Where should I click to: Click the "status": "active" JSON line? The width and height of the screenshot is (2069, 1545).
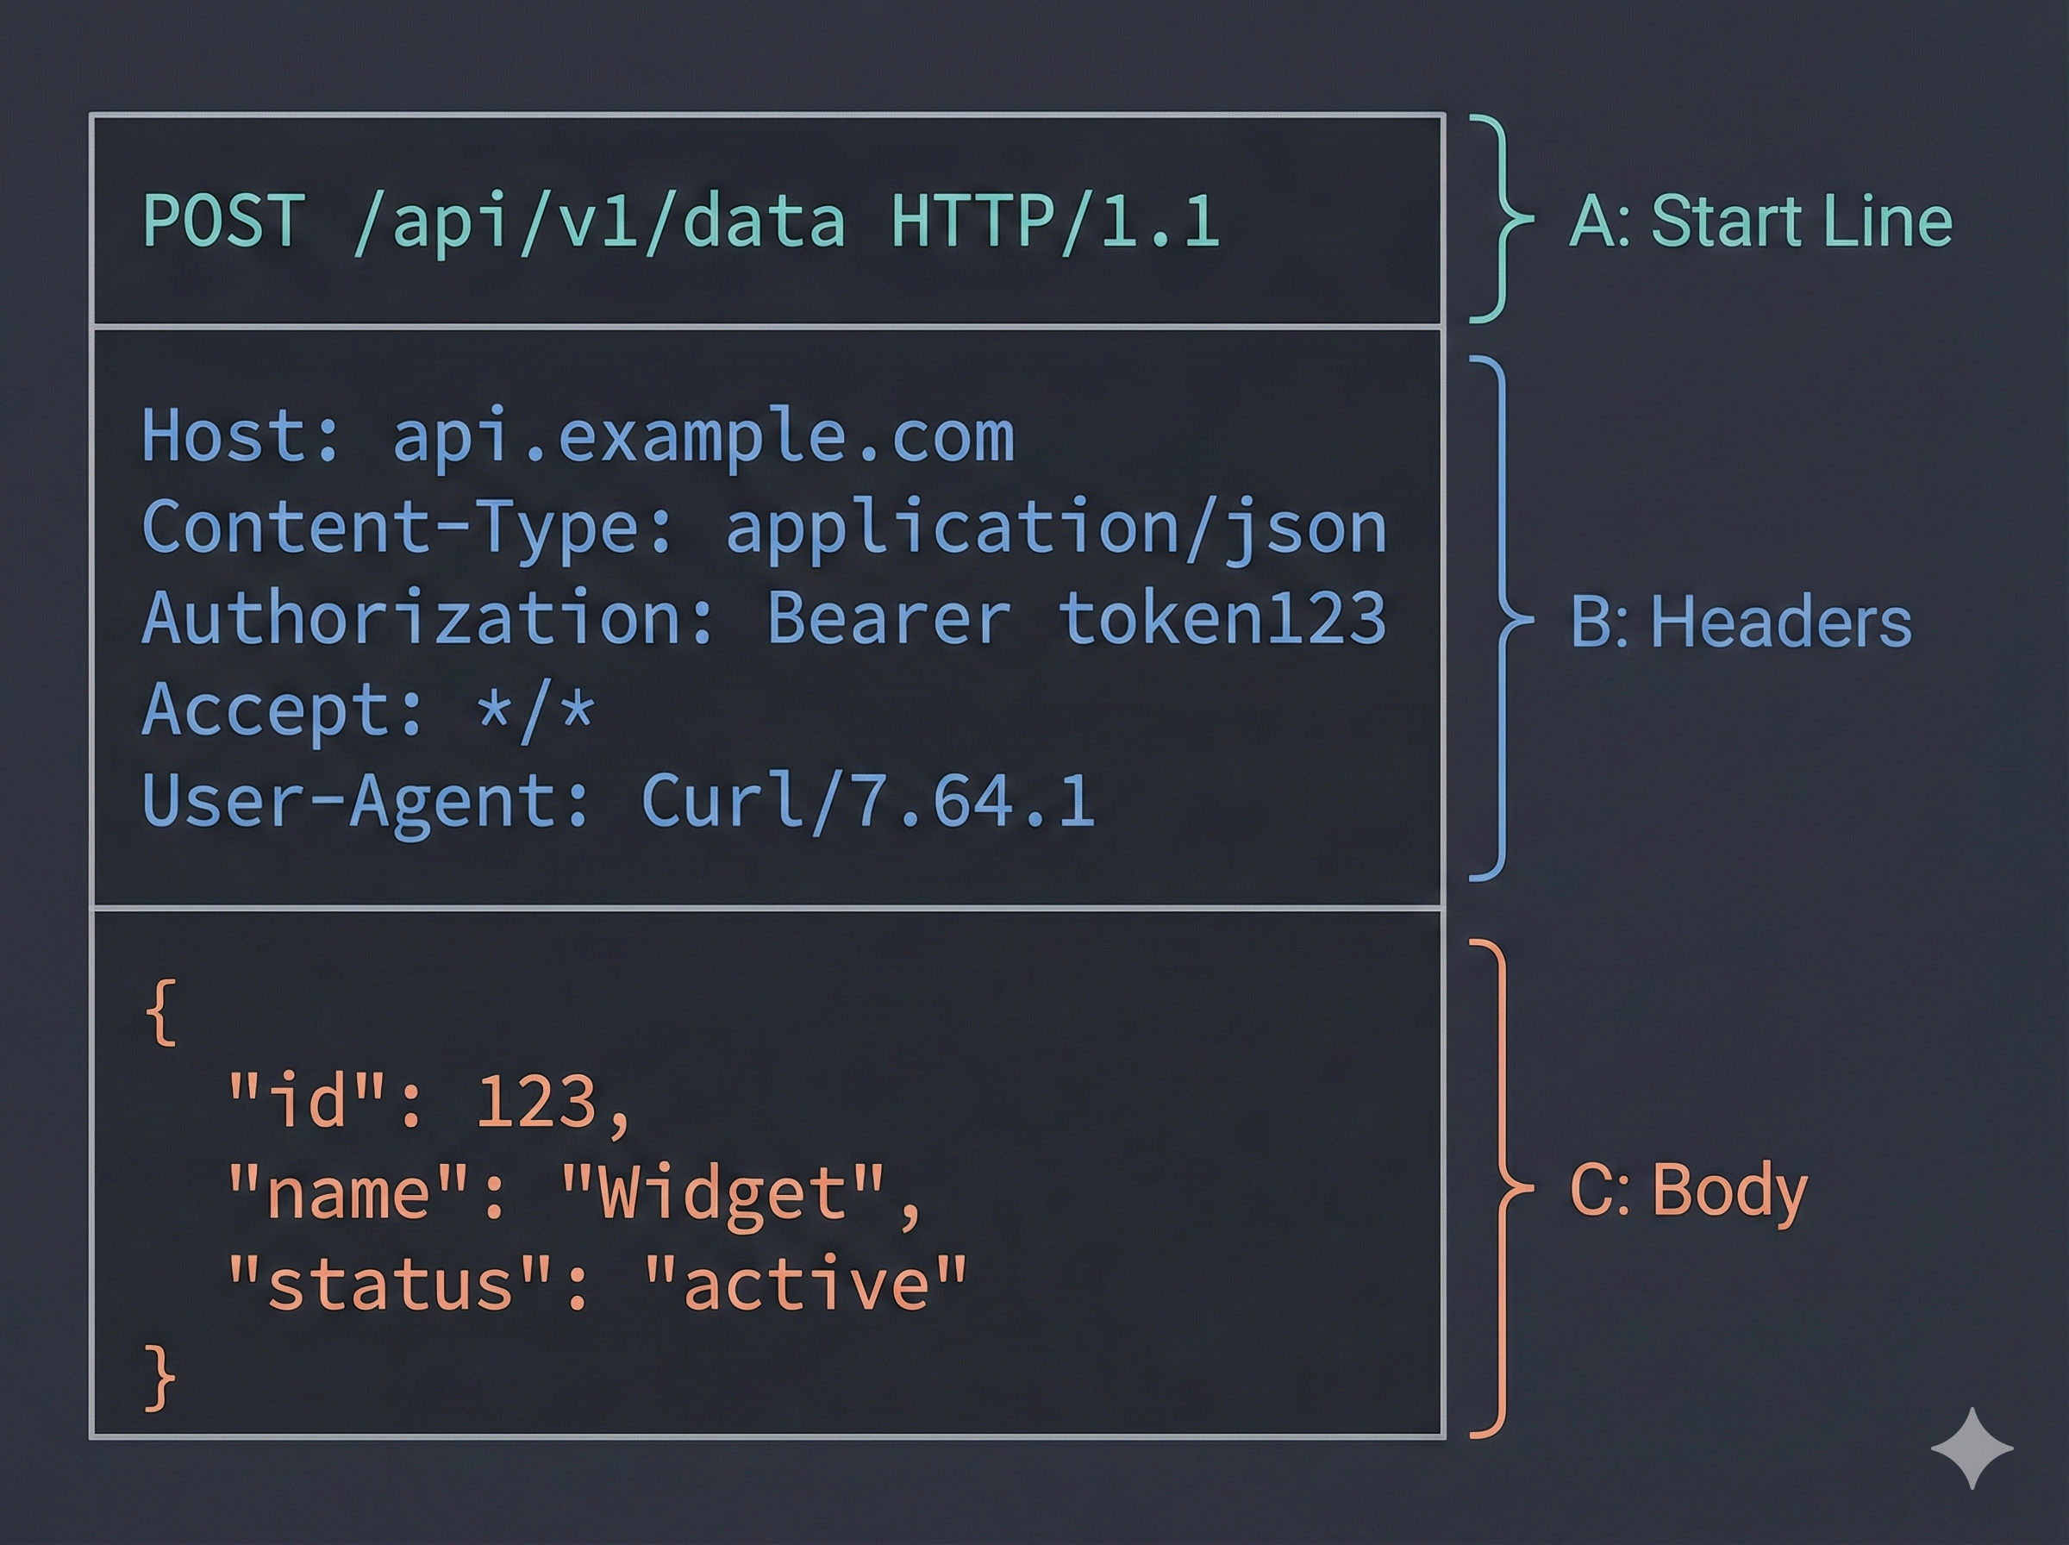pos(597,1284)
